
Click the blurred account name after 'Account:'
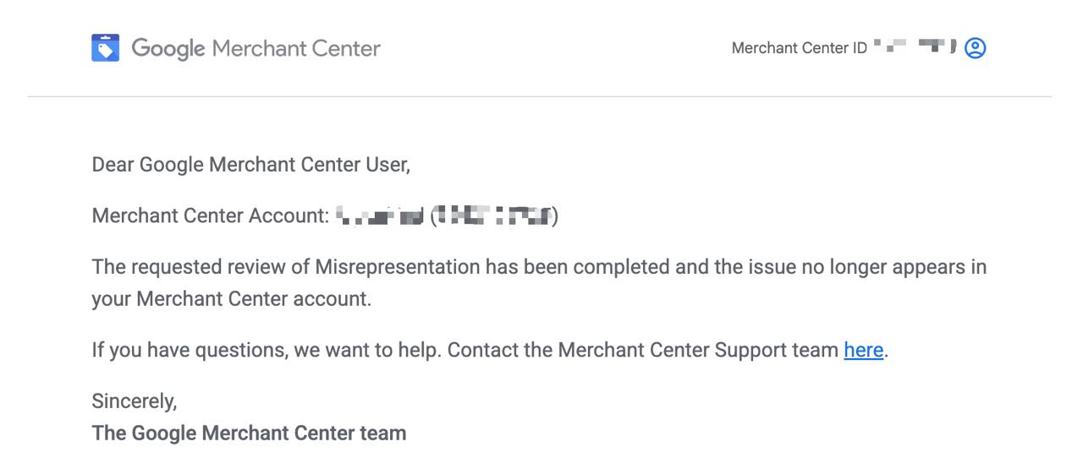pos(379,217)
